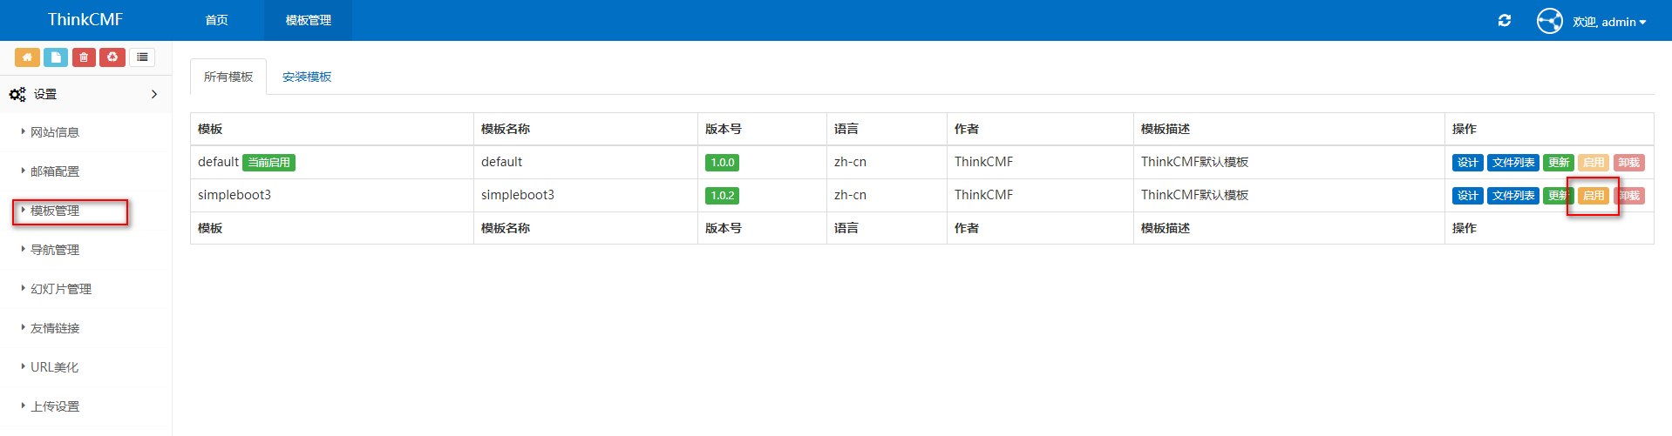1672x436 pixels.
Task: Open 上传设置 in the sidebar
Action: (x=55, y=406)
